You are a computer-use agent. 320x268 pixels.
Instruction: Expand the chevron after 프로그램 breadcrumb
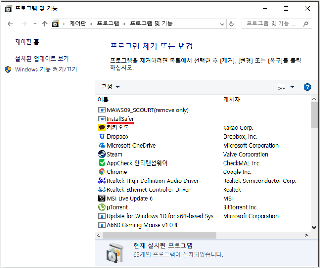[124, 24]
